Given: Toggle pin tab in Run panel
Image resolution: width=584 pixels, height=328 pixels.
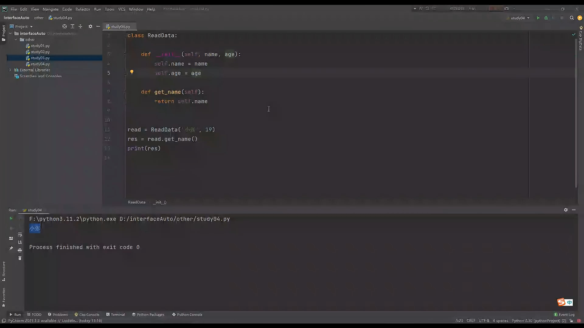Looking at the screenshot, I should tap(11, 248).
